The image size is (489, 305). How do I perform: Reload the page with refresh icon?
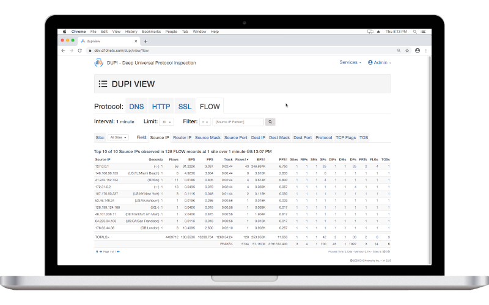pos(80,51)
